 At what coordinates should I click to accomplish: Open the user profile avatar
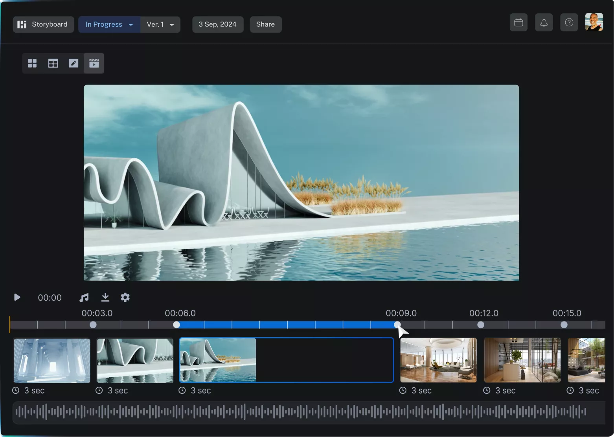pos(594,22)
